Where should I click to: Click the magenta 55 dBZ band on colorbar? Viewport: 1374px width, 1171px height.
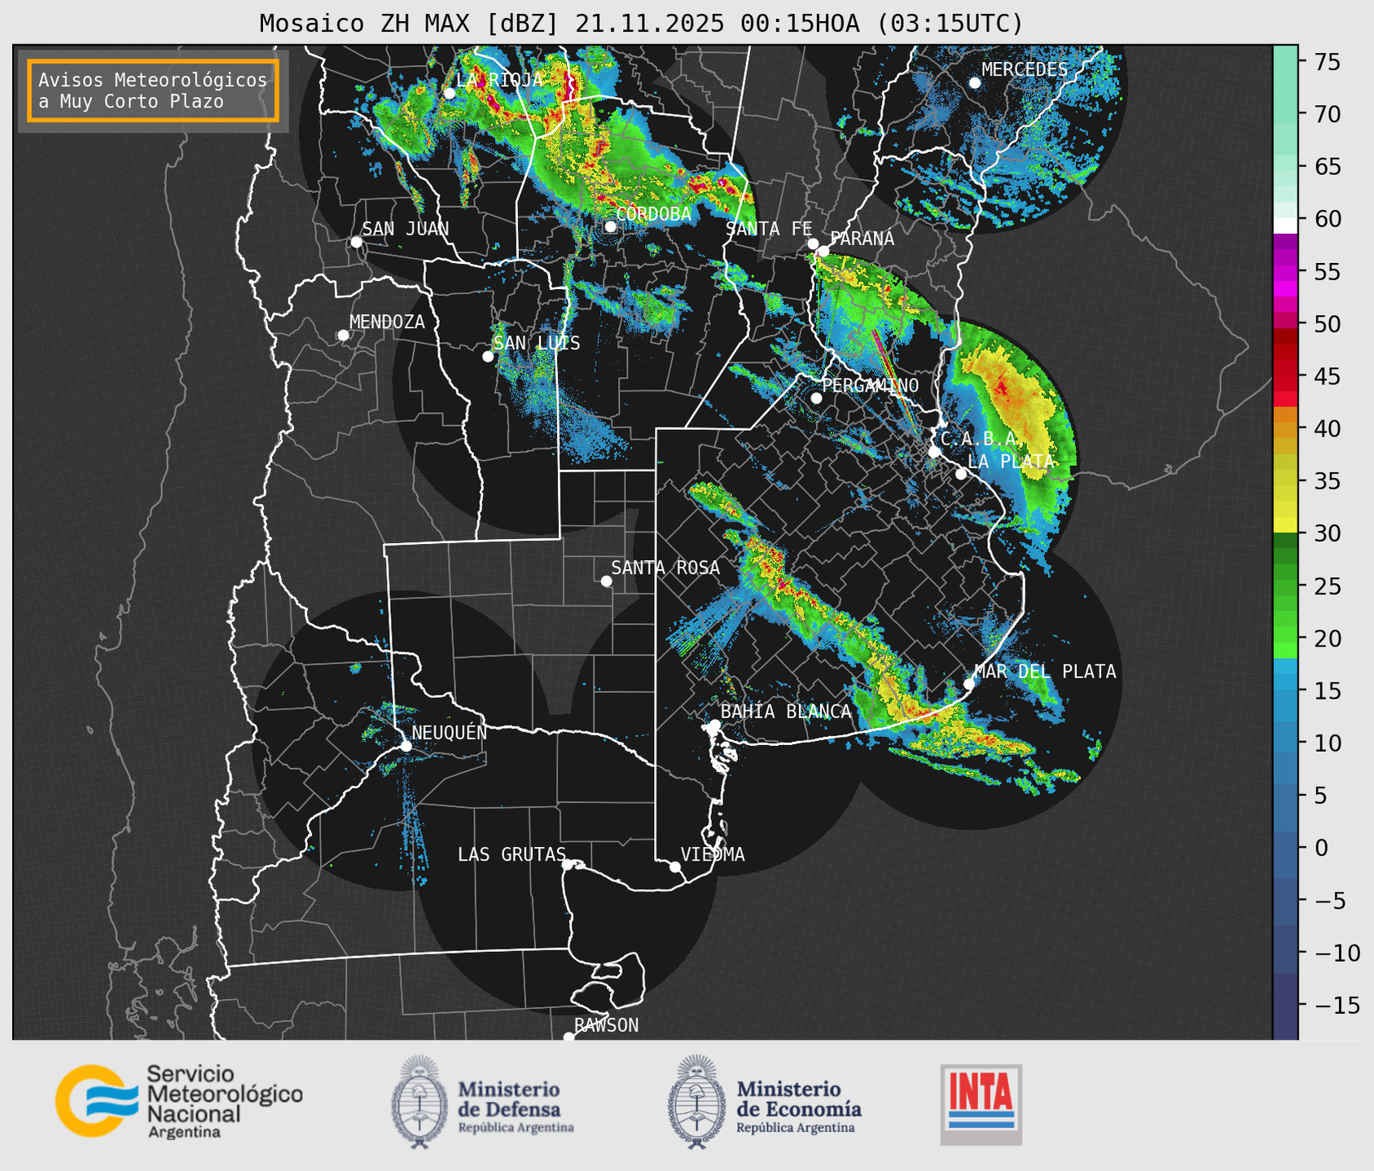click(1285, 271)
